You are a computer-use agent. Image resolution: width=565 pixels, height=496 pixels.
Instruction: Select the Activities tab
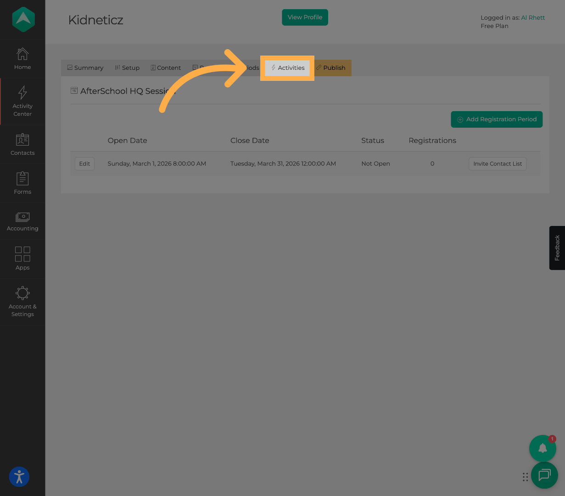(287, 68)
